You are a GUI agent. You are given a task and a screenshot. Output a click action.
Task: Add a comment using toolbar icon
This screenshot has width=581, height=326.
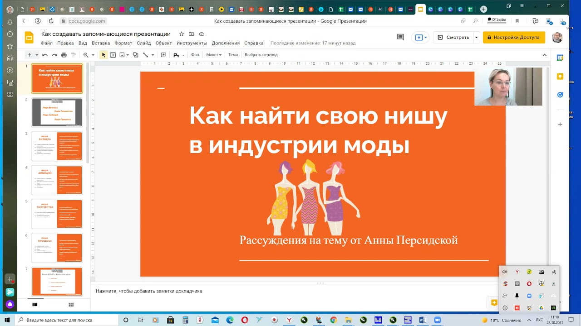pos(164,55)
